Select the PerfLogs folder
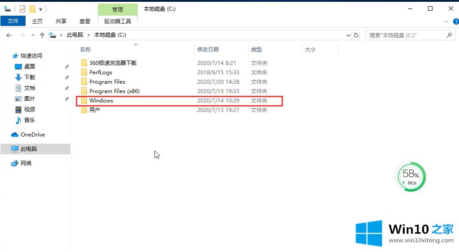Screen dimensions: 459x252 pyautogui.click(x=101, y=73)
